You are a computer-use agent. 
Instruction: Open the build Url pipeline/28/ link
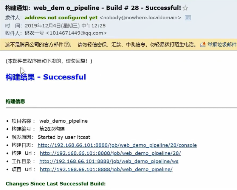pos(110,153)
